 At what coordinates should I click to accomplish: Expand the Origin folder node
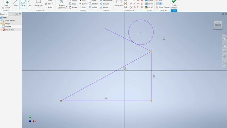coord(1,24)
